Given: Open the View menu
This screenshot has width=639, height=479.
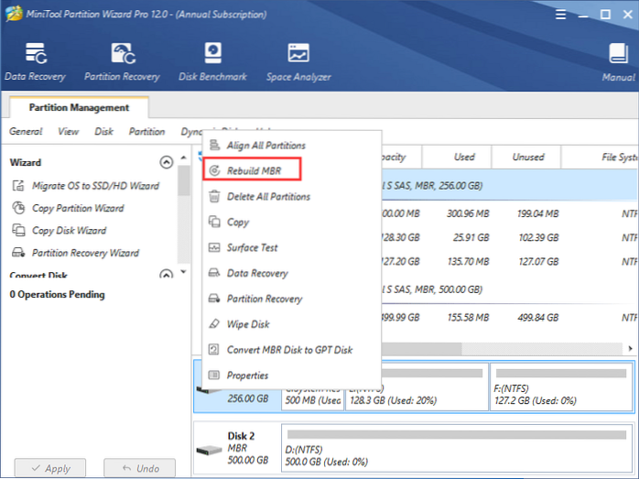Looking at the screenshot, I should point(69,132).
